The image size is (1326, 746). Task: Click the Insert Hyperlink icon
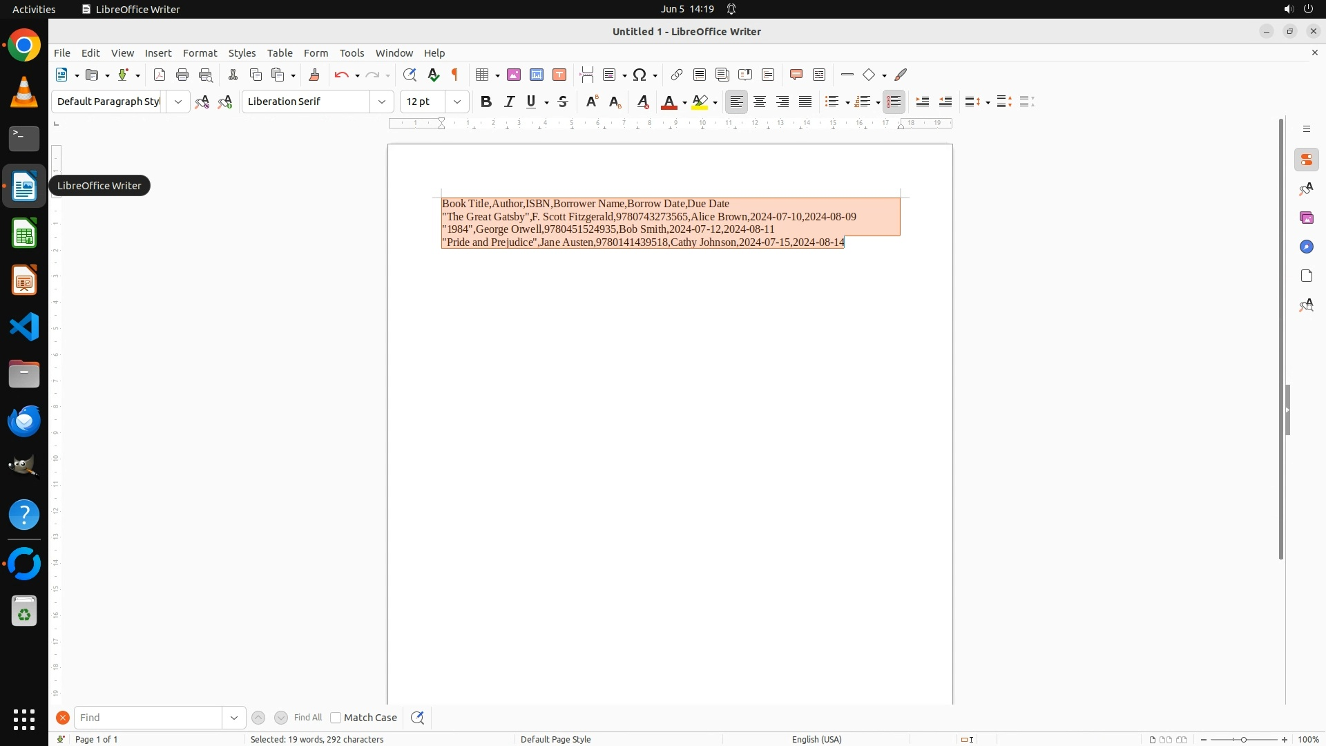click(677, 75)
